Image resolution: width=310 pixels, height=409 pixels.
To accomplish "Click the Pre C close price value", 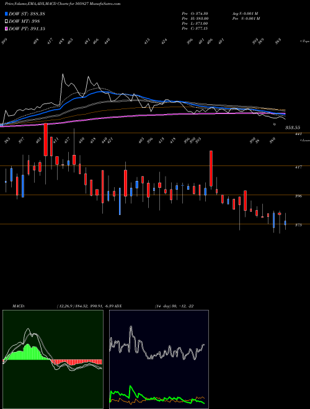I will (195, 29).
